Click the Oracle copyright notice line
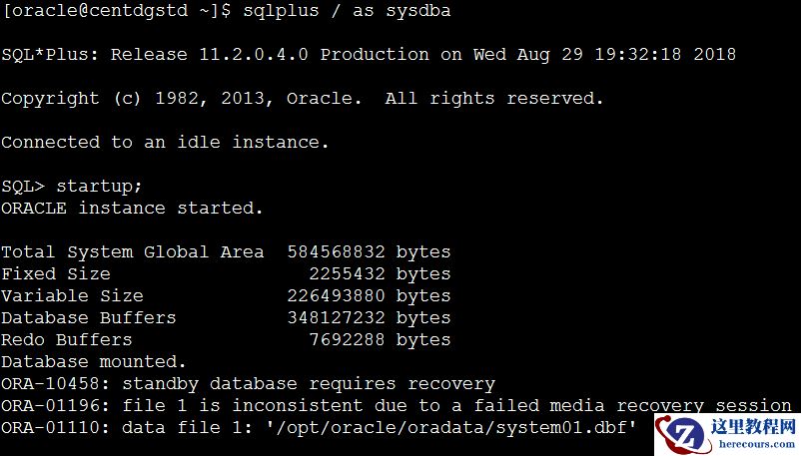The width and height of the screenshot is (801, 456). point(302,98)
